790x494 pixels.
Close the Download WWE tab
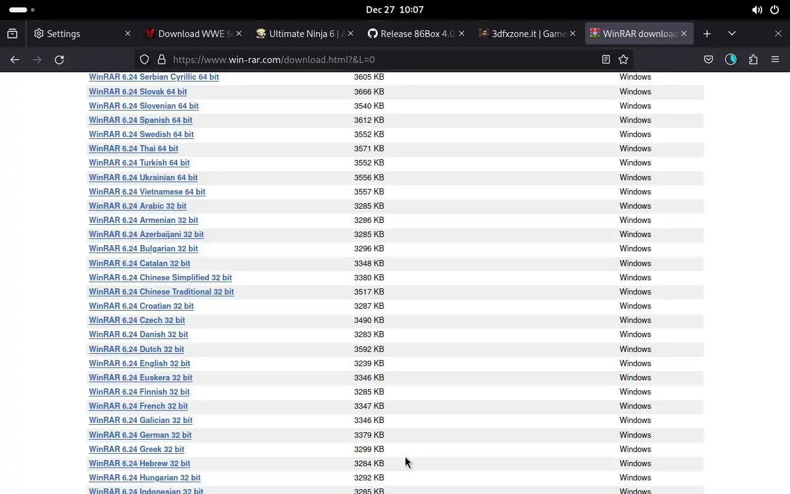click(x=239, y=33)
